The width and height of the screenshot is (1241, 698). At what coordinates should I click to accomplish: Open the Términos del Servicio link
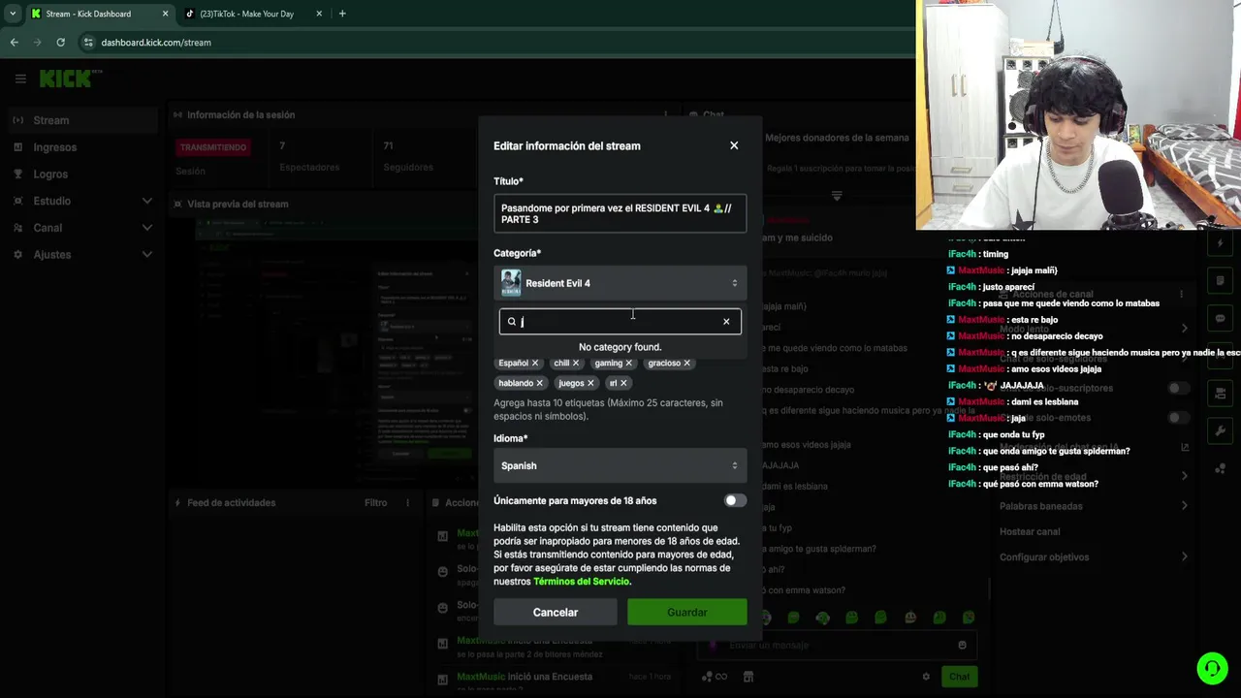[582, 582]
